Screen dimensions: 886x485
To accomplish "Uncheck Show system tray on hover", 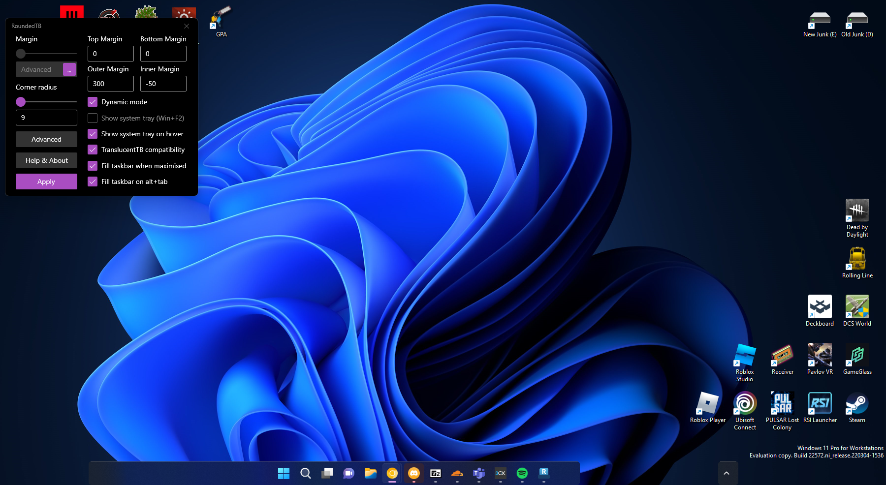I will click(x=93, y=134).
